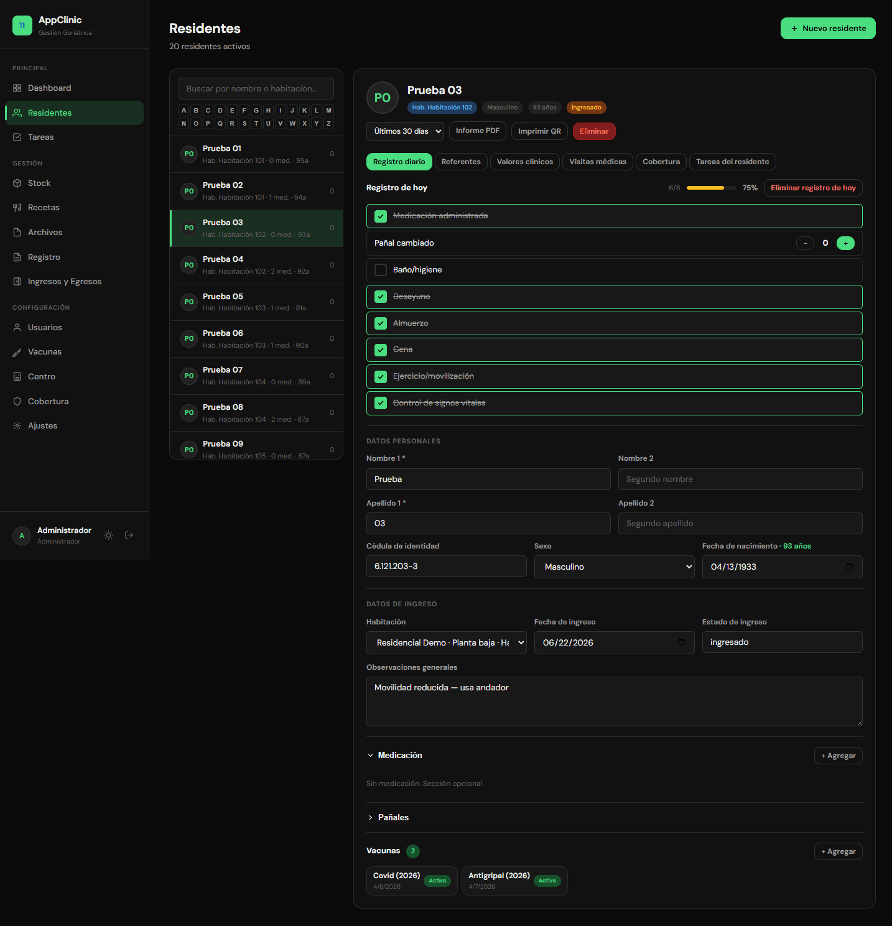Open the Stock section icon
The image size is (892, 926).
tap(17, 183)
